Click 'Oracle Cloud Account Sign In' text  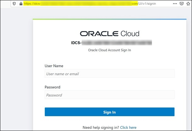[x=109, y=50]
